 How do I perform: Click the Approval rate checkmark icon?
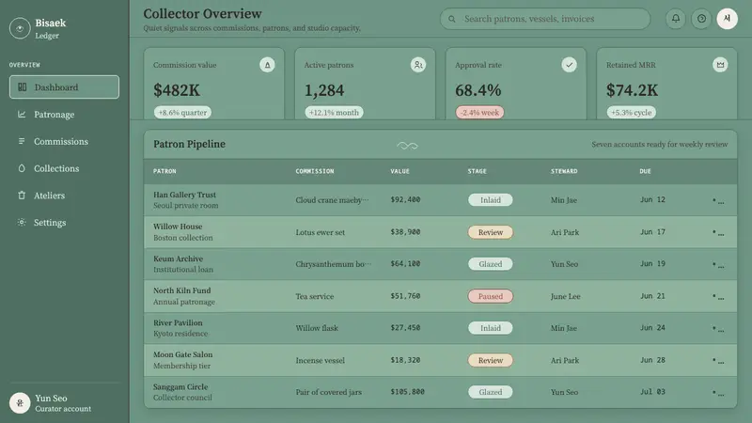coord(570,65)
